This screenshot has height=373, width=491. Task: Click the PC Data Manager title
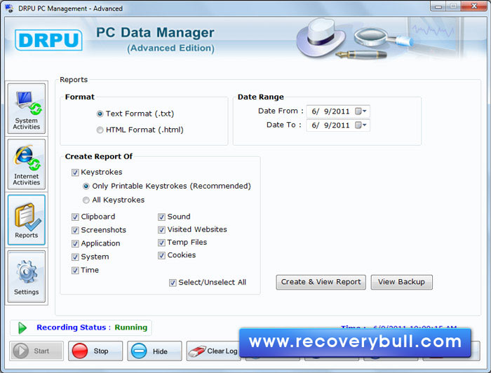point(155,32)
